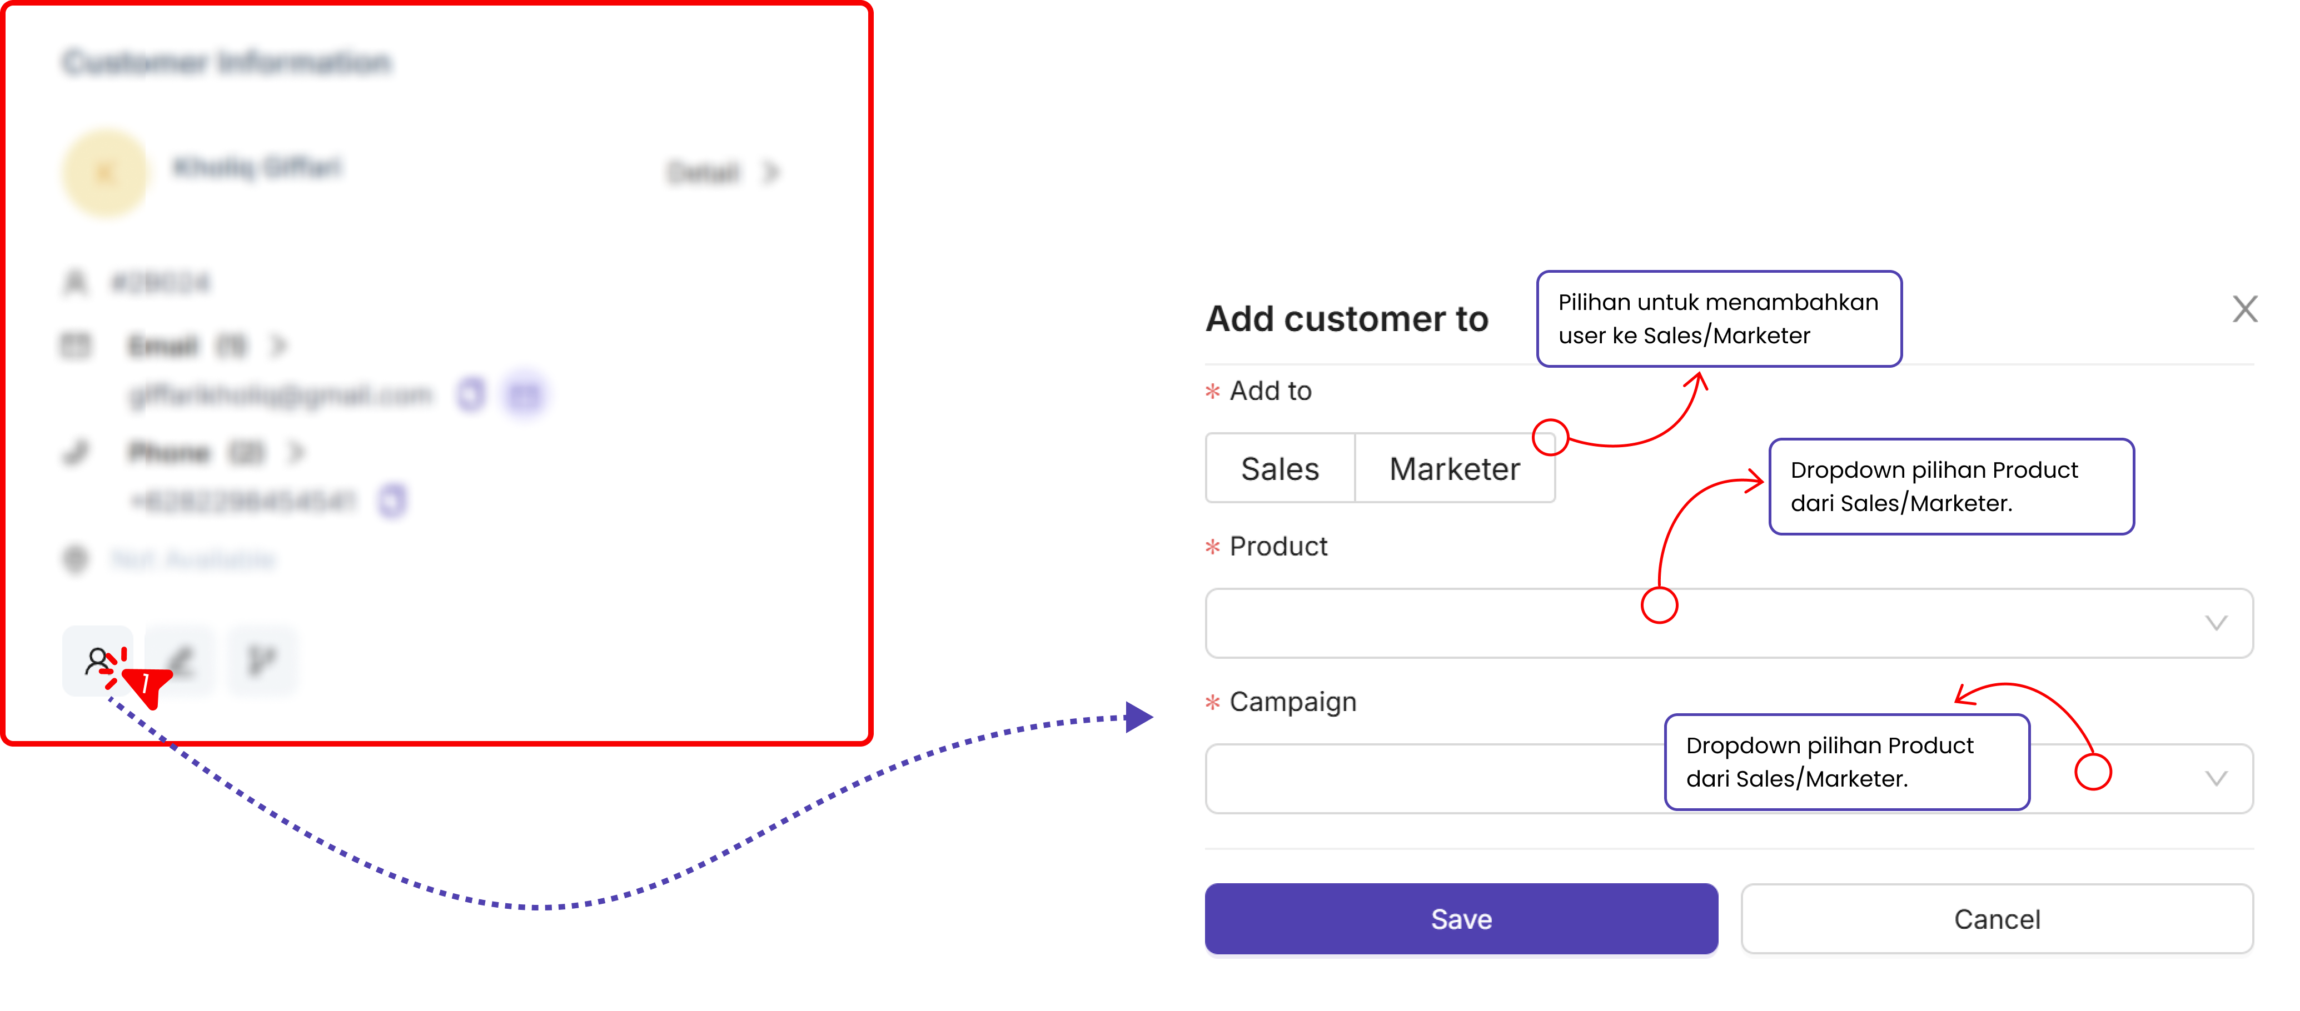Expand the Phone list chevron

296,452
